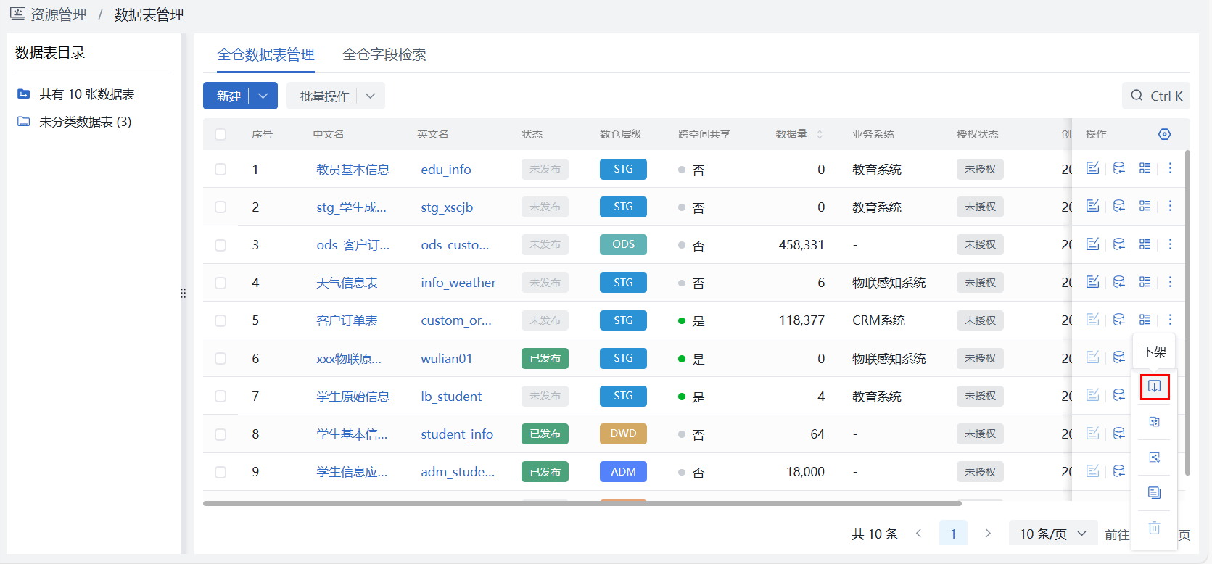Switch to 全仓字段检索 tab
Image resolution: width=1212 pixels, height=564 pixels.
(x=384, y=54)
